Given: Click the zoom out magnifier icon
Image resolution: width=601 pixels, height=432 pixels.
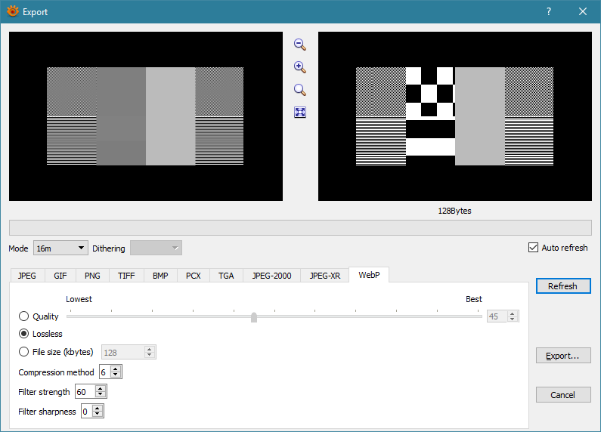Looking at the screenshot, I should tap(299, 45).
